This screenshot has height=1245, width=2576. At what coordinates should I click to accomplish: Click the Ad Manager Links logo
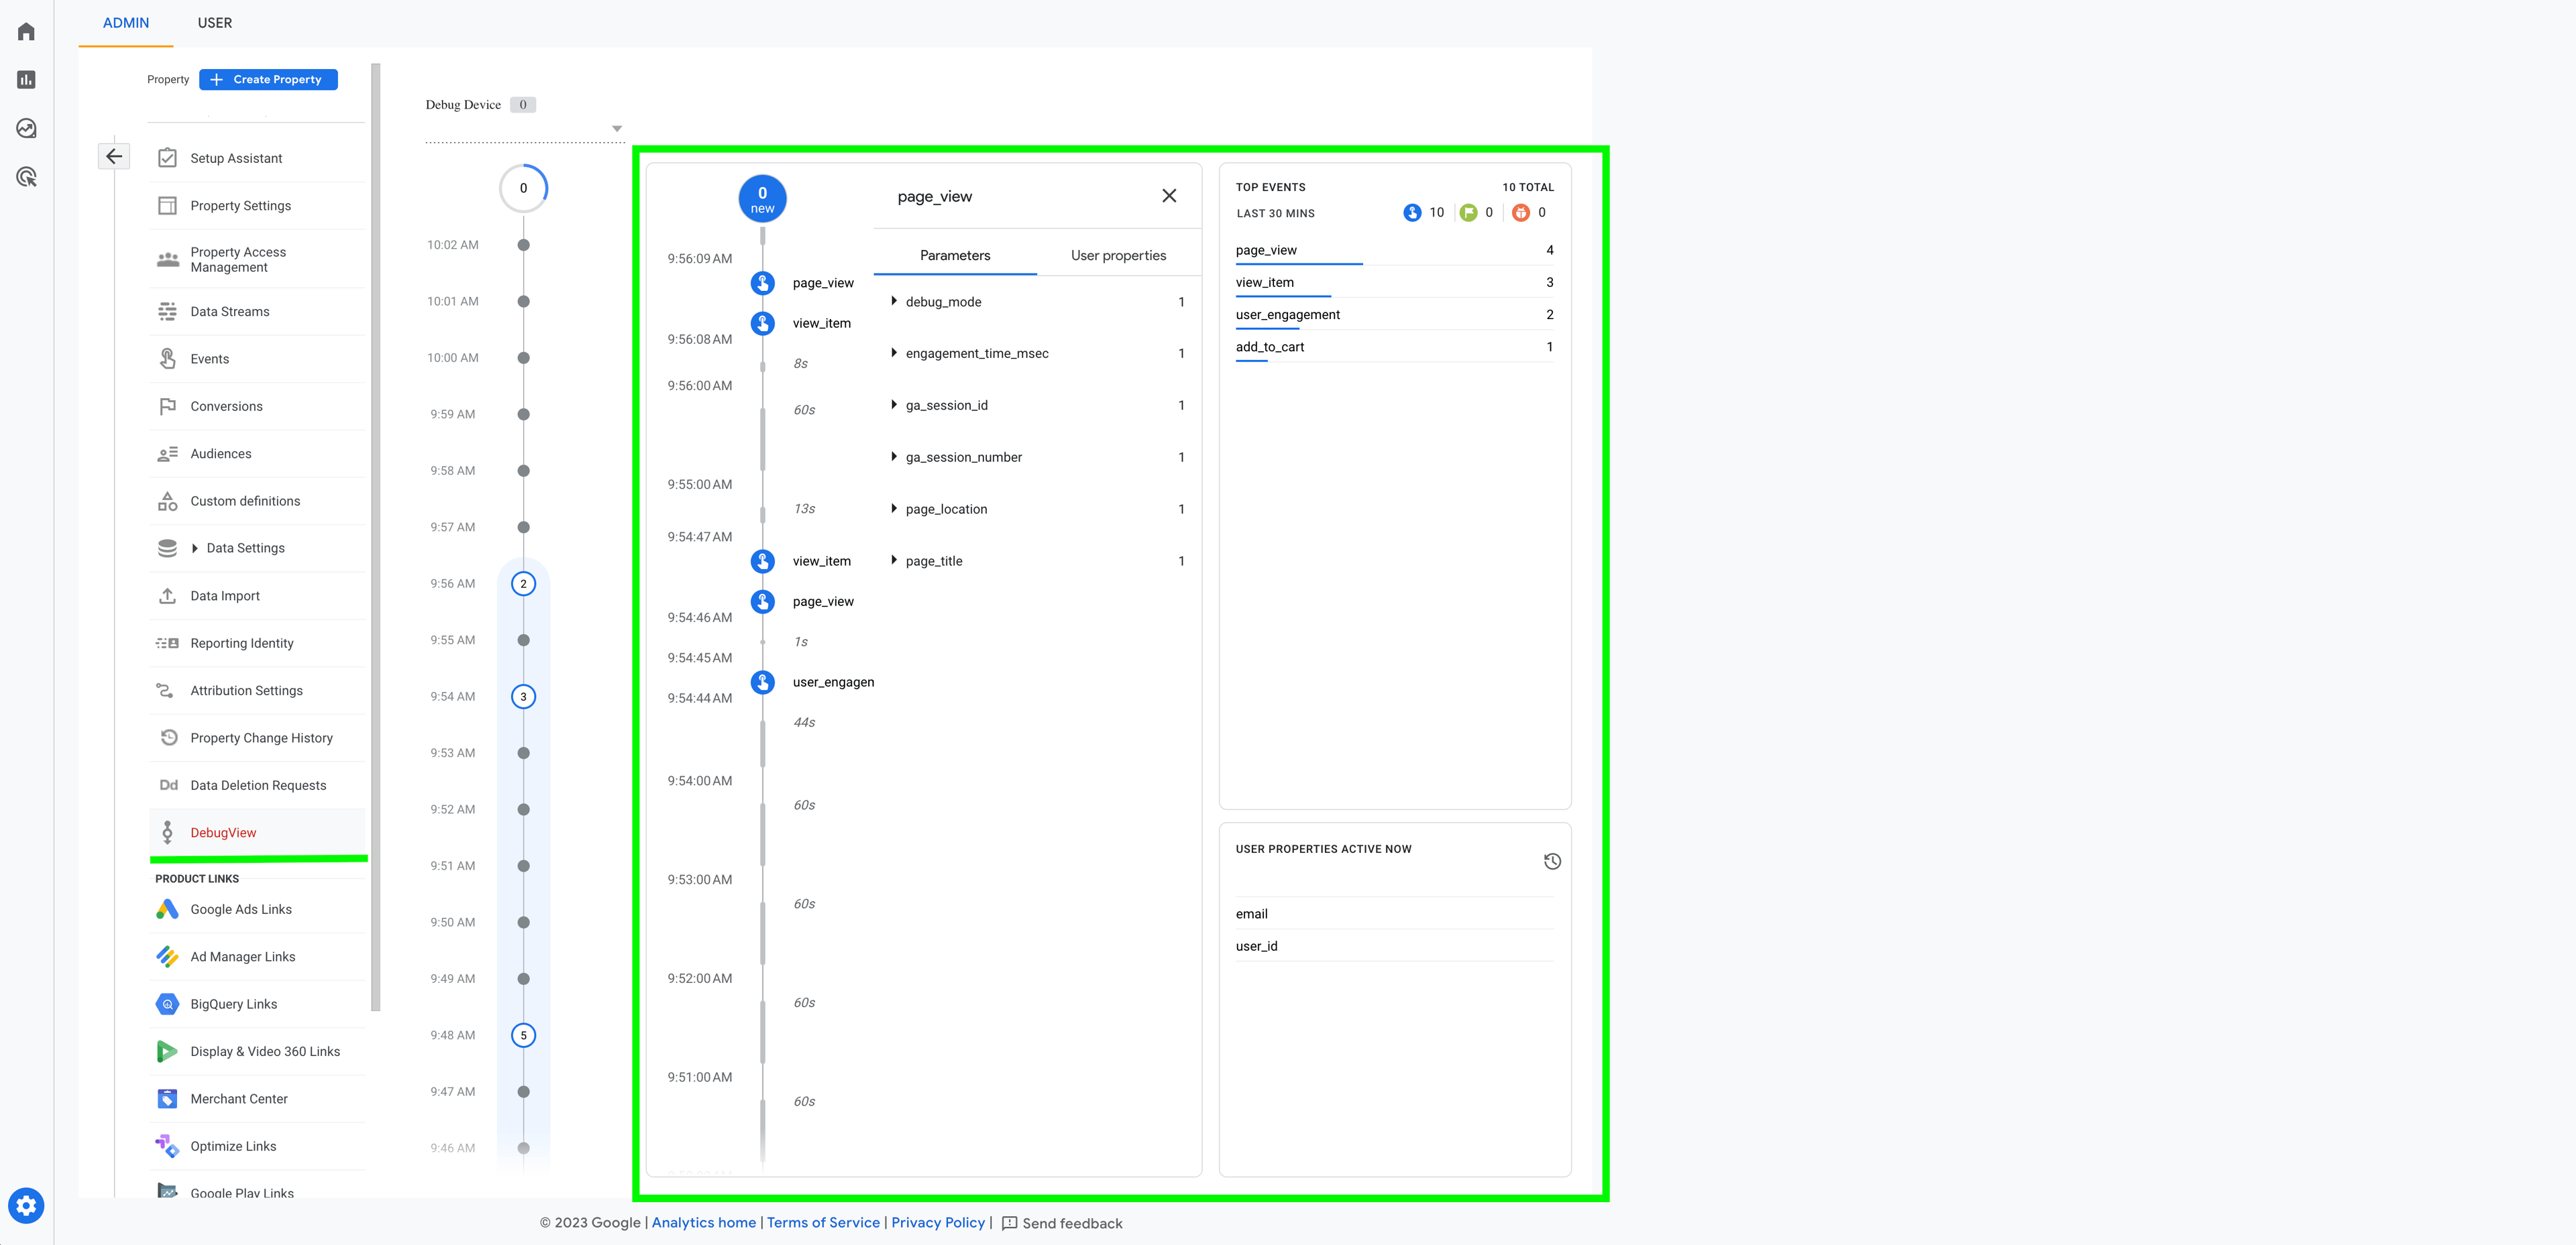(x=167, y=957)
